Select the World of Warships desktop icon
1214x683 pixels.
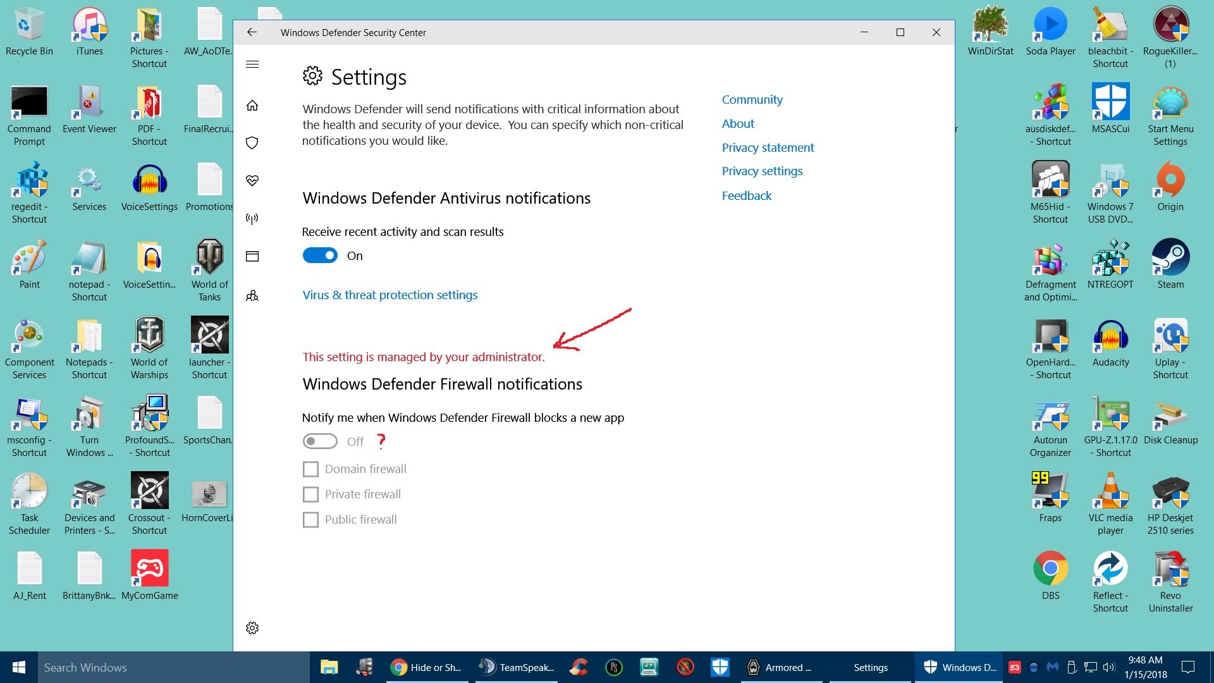click(149, 348)
